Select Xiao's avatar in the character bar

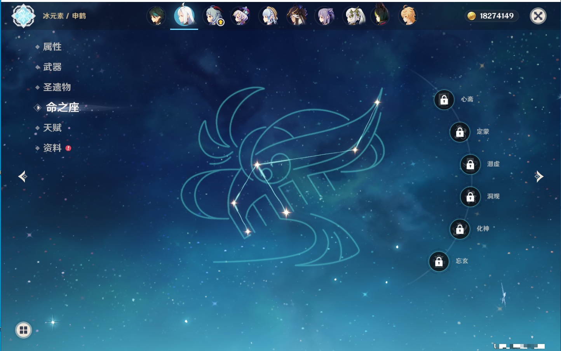pos(156,16)
